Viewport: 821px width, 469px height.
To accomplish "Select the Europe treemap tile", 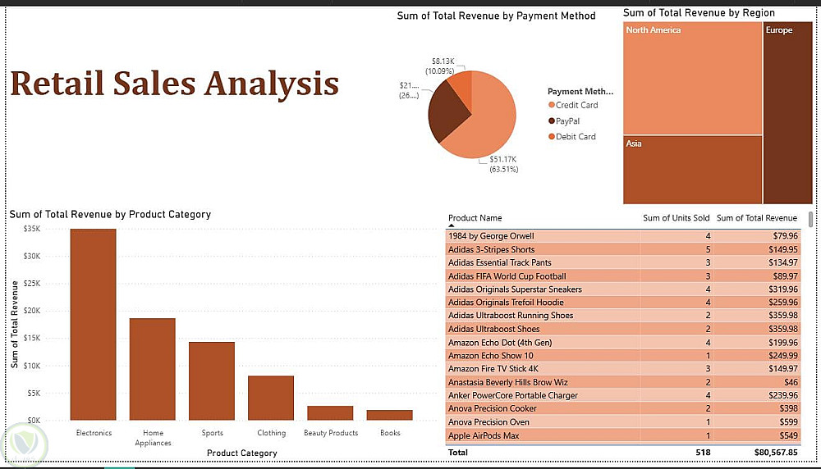I will pos(787,113).
